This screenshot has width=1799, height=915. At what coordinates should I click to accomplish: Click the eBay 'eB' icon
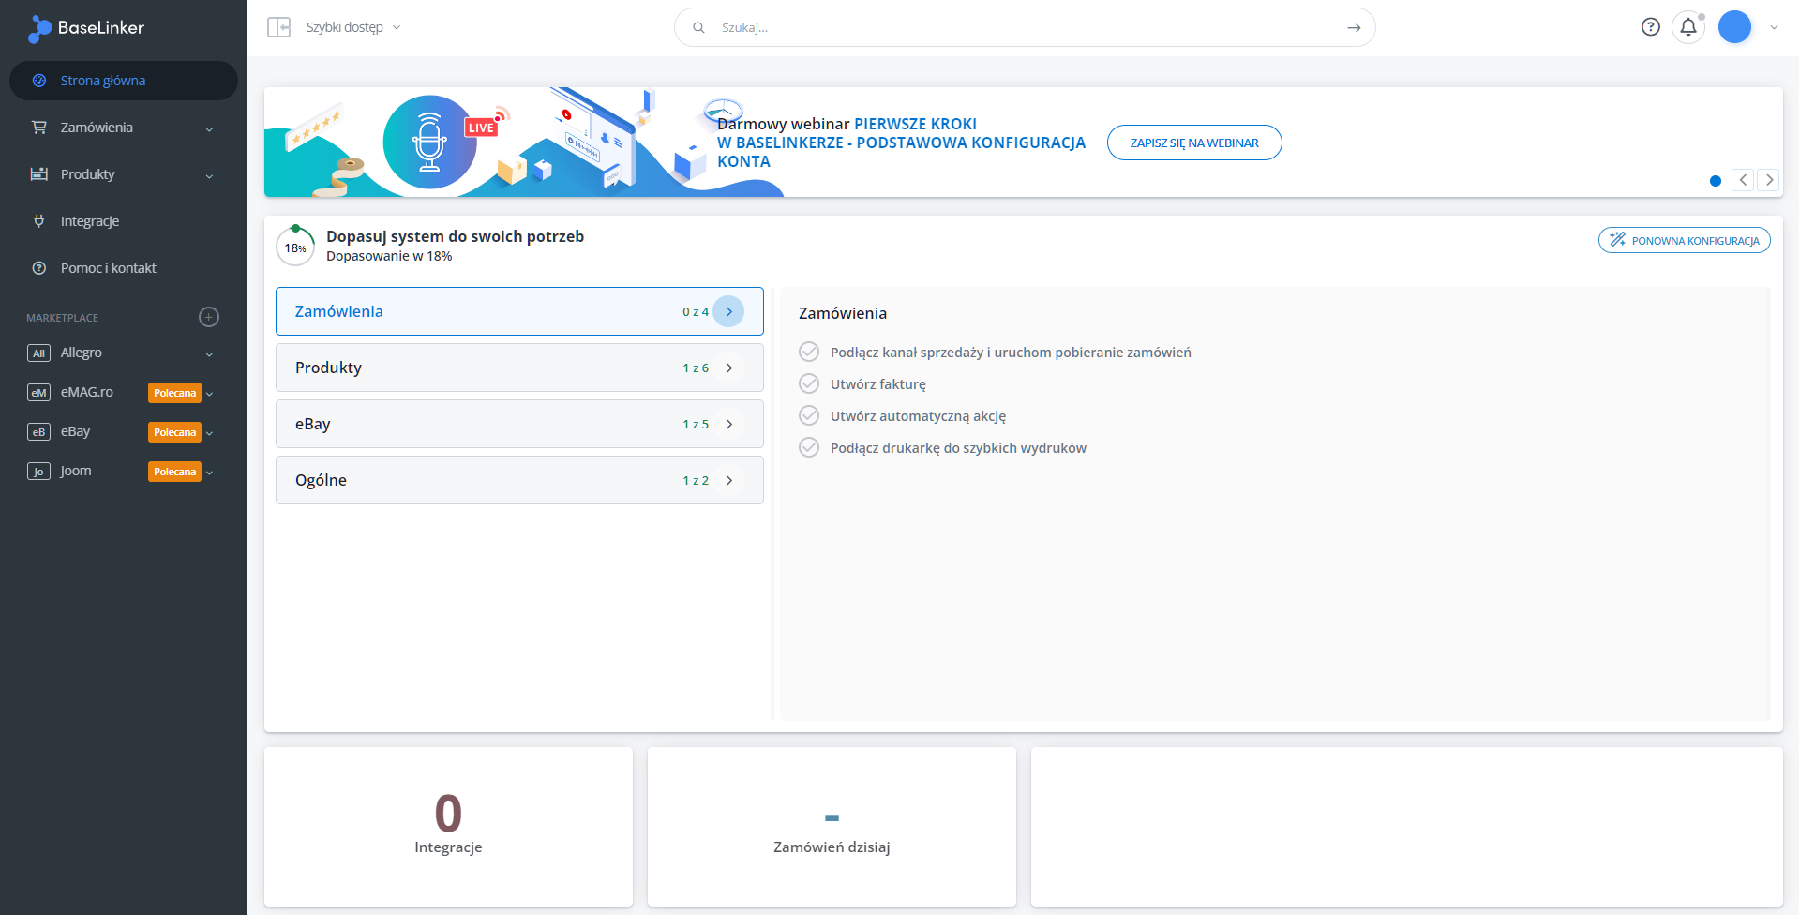point(38,432)
